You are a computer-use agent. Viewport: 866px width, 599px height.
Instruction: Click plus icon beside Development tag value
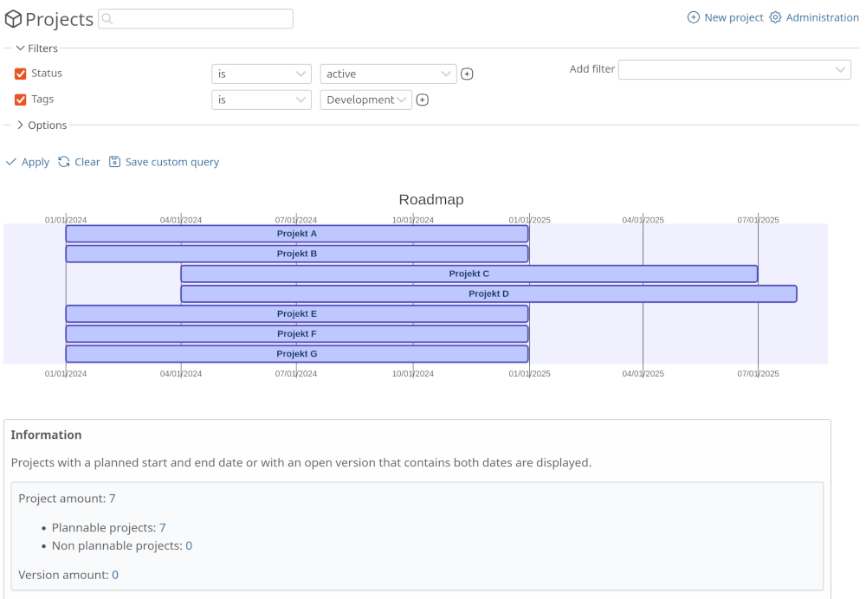coord(422,100)
